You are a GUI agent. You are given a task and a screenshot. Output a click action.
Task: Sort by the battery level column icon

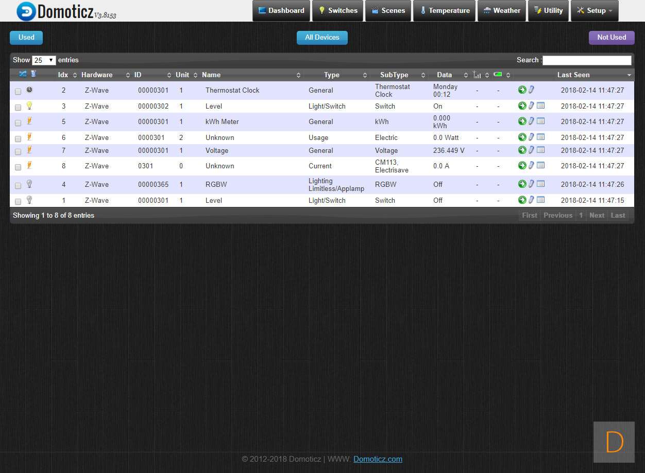click(x=498, y=75)
